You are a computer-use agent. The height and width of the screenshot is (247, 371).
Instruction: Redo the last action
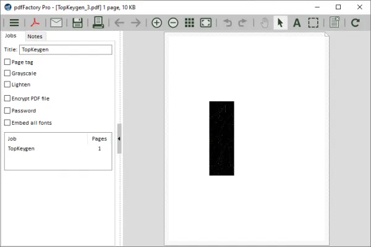point(242,23)
